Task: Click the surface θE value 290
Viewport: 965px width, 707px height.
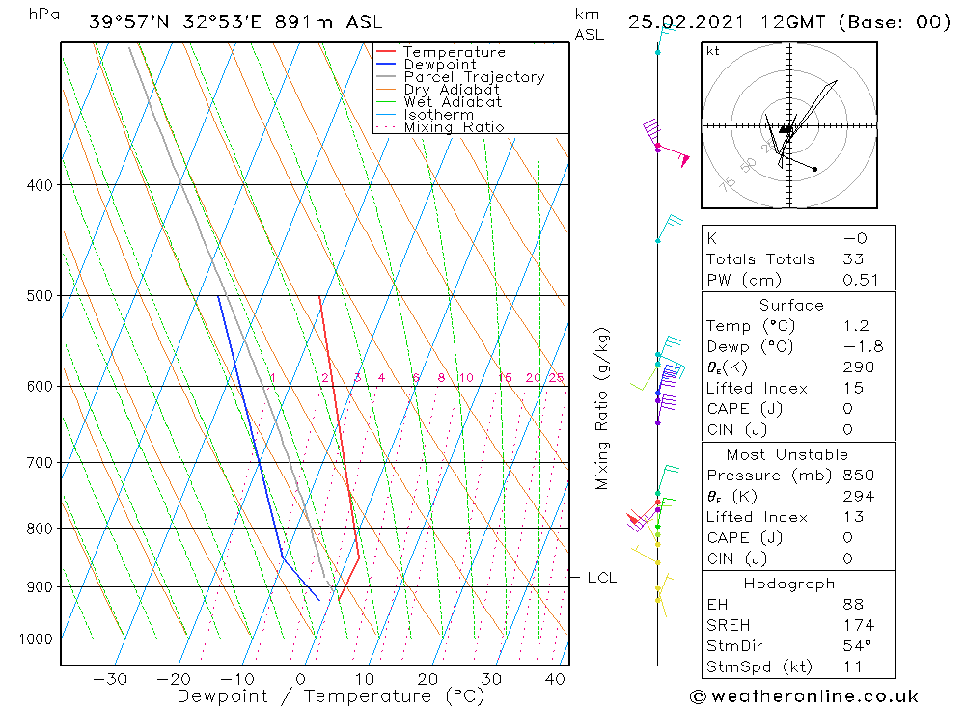Action: [859, 367]
